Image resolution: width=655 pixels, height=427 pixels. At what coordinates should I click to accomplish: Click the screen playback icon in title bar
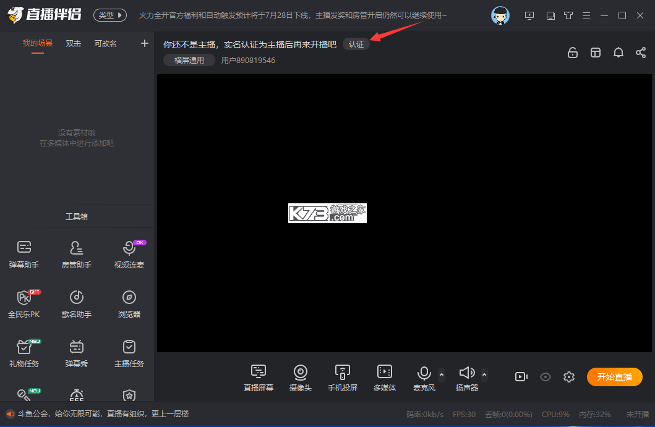point(529,16)
